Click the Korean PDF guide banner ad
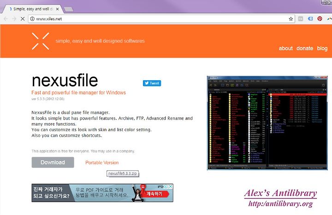This screenshot has width=332, height=215. tap(102, 193)
